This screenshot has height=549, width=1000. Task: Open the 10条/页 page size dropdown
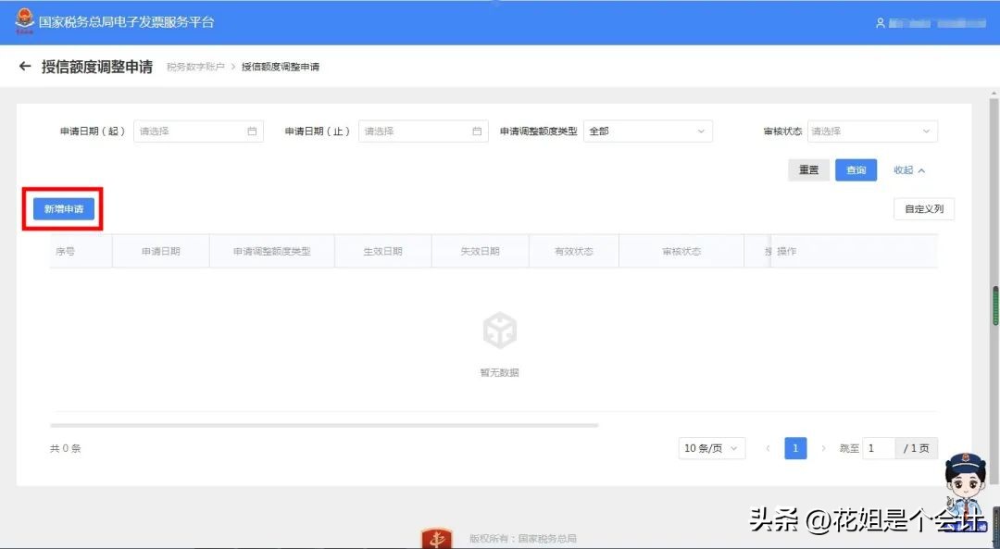pos(711,447)
